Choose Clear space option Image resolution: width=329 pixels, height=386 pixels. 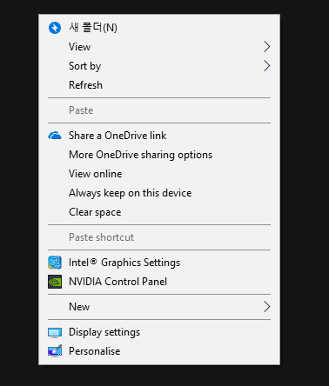pos(95,212)
